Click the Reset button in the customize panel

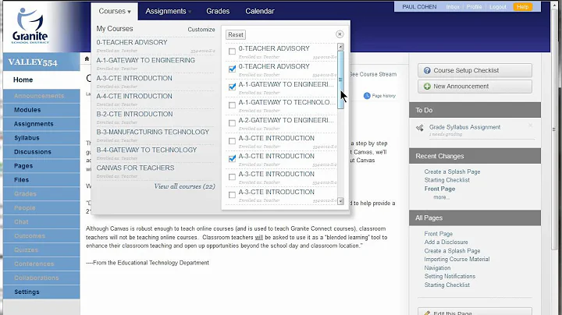[236, 35]
